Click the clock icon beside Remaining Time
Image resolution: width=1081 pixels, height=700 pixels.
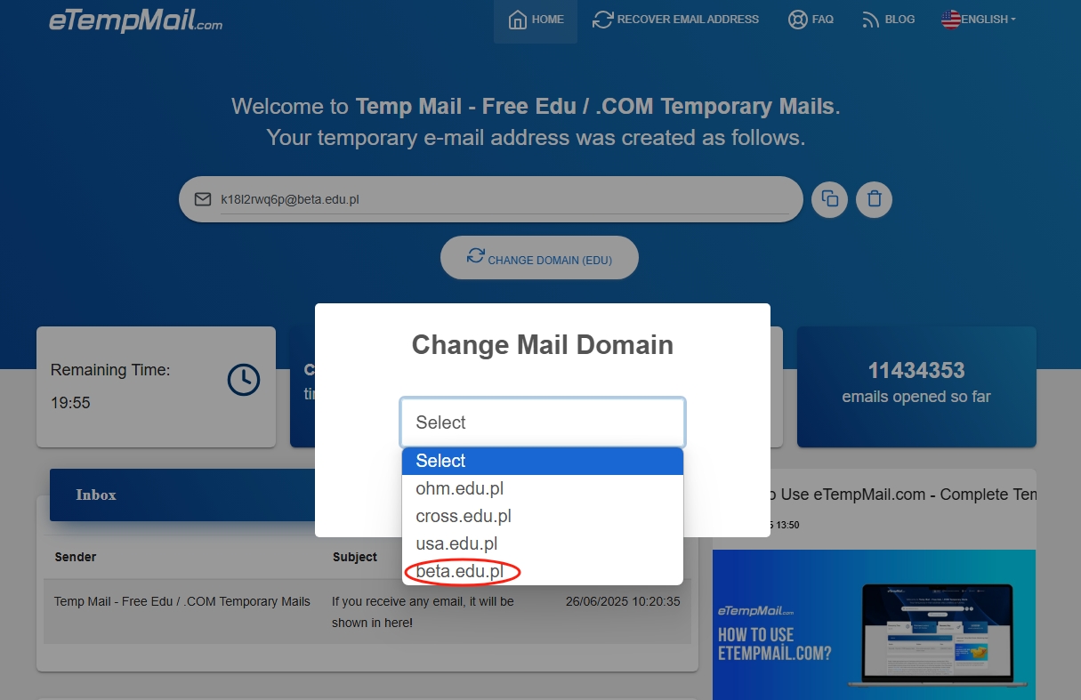[x=243, y=380]
